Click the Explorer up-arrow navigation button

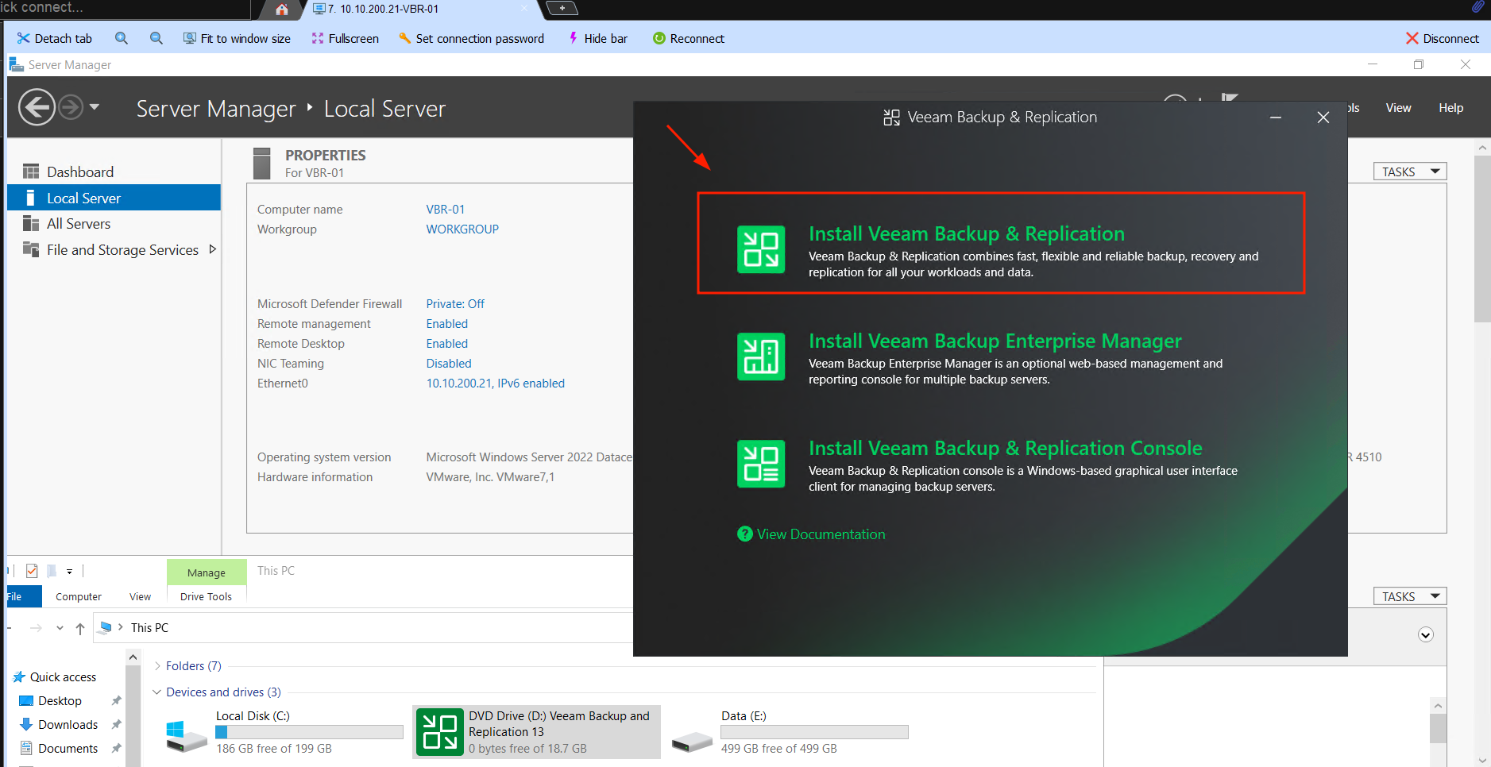(x=80, y=628)
